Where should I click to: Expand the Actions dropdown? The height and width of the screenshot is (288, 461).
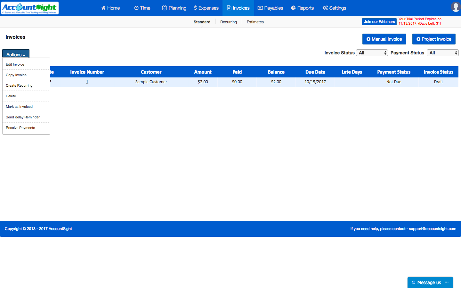[16, 54]
